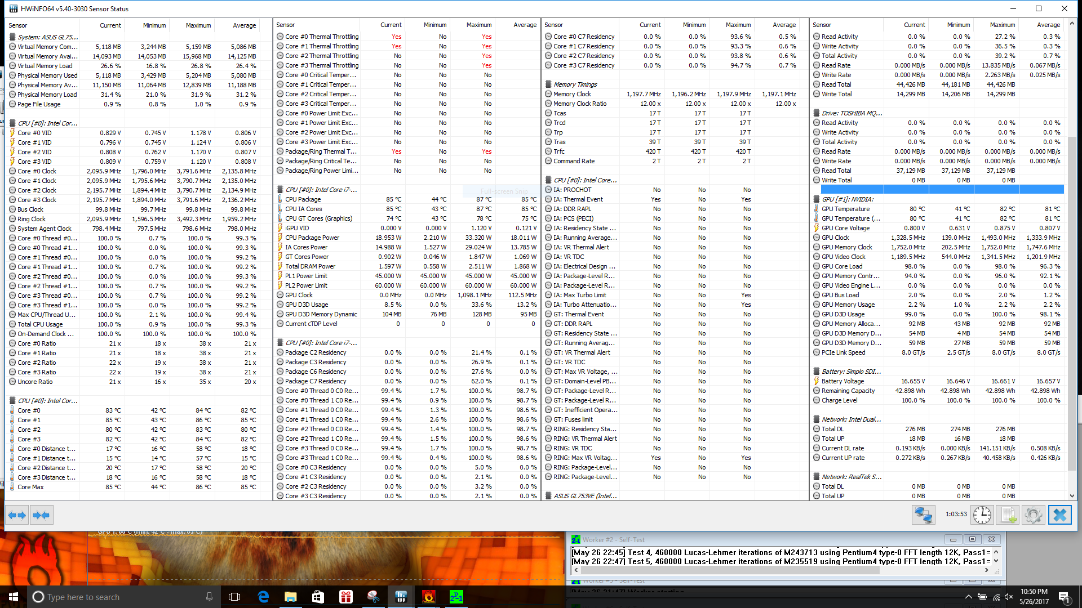Click the expand columns arrows button

[17, 515]
